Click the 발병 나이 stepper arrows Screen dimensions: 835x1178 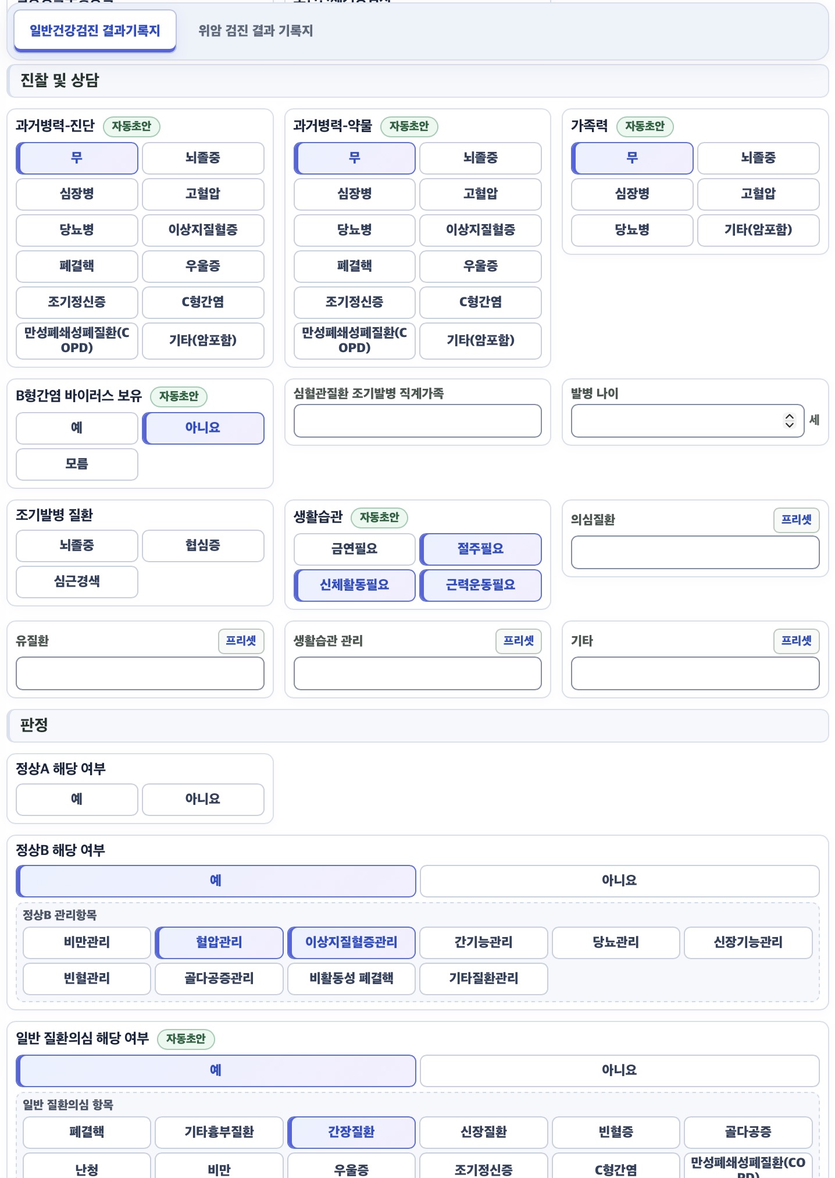789,421
